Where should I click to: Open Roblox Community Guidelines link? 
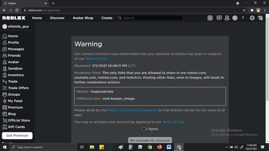[132, 110]
